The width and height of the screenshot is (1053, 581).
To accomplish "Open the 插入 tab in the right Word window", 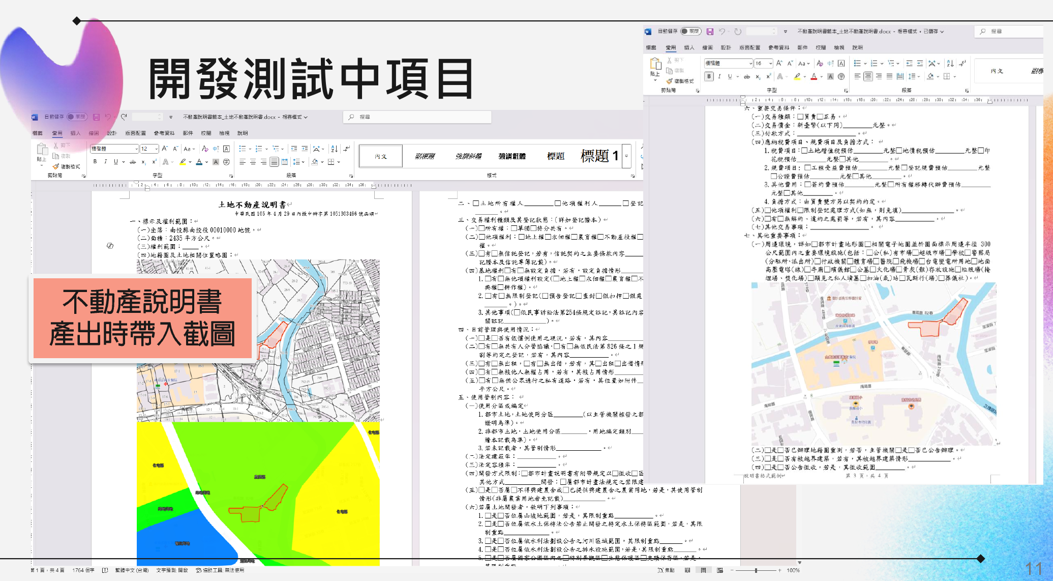I will (689, 47).
